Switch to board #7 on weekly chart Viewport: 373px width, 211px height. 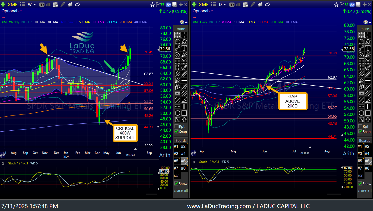[x=177, y=168]
